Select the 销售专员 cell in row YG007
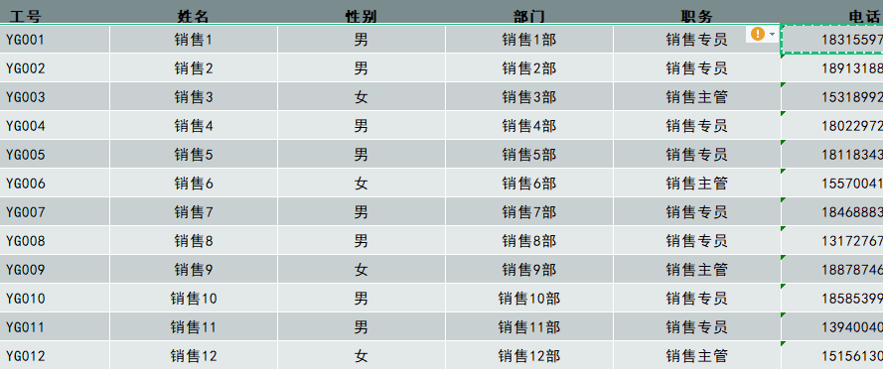Image resolution: width=883 pixels, height=370 pixels. 696,212
